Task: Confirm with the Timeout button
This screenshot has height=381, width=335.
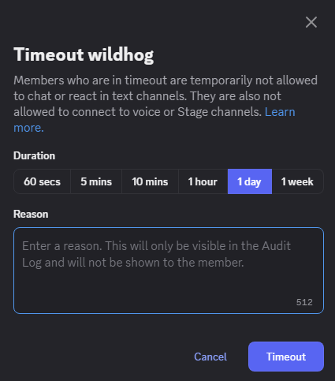Action: pos(286,357)
